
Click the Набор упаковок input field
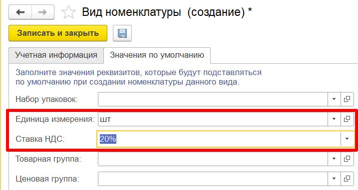(213, 99)
